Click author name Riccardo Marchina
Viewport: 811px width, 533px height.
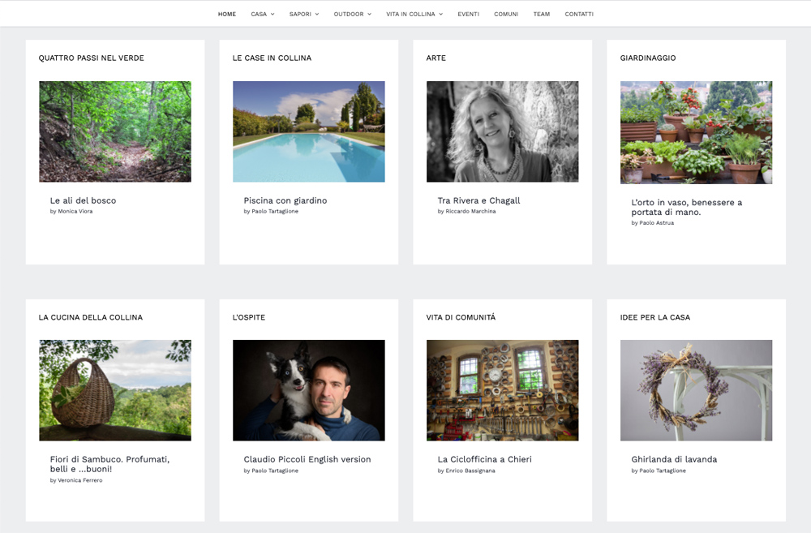click(470, 211)
